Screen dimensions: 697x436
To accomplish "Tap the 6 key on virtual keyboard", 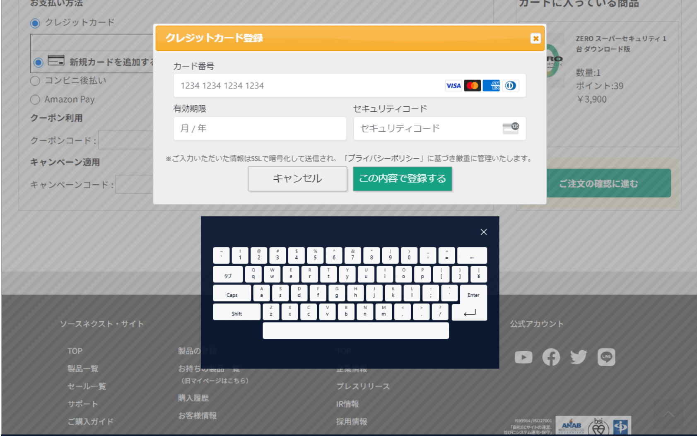I will click(x=334, y=255).
